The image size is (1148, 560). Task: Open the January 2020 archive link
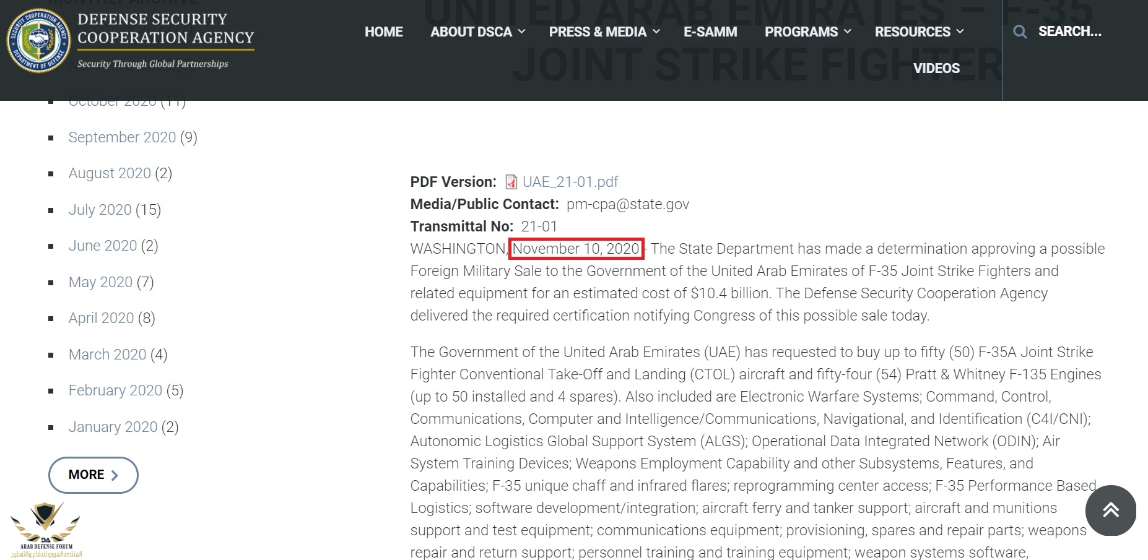tap(113, 427)
